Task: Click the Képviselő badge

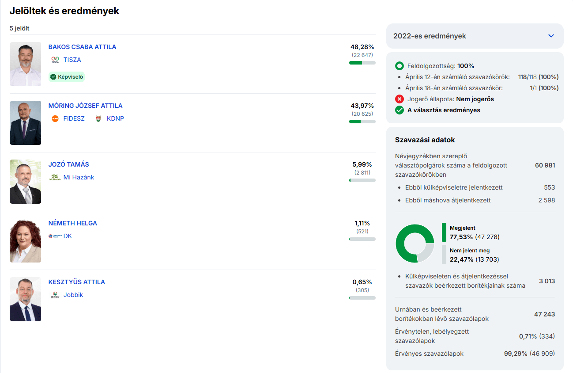Action: point(67,77)
